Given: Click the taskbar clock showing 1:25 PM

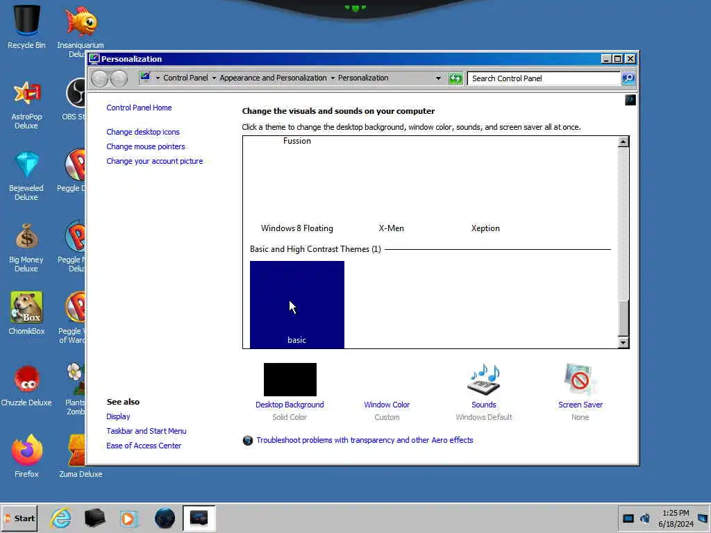Looking at the screenshot, I should click(676, 518).
